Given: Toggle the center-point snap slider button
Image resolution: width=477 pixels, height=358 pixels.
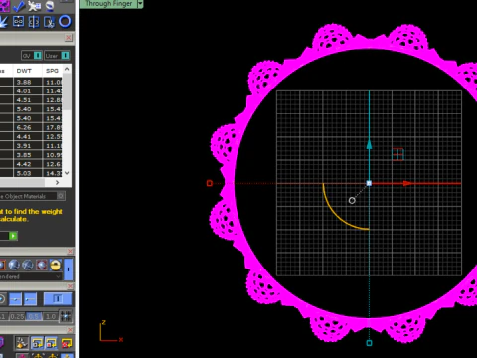Looking at the screenshot, I should click(15, 299).
